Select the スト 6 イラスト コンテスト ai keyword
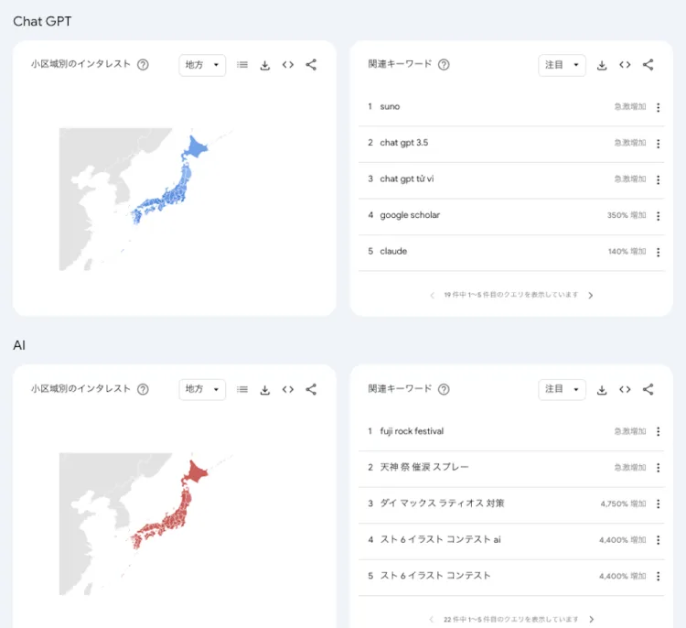This screenshot has width=686, height=628. coord(440,539)
